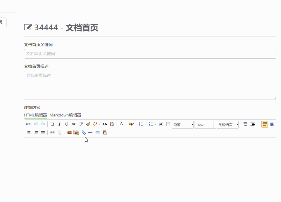Enter fullscreen with the monitor icon
281x202 pixels.
(272, 124)
